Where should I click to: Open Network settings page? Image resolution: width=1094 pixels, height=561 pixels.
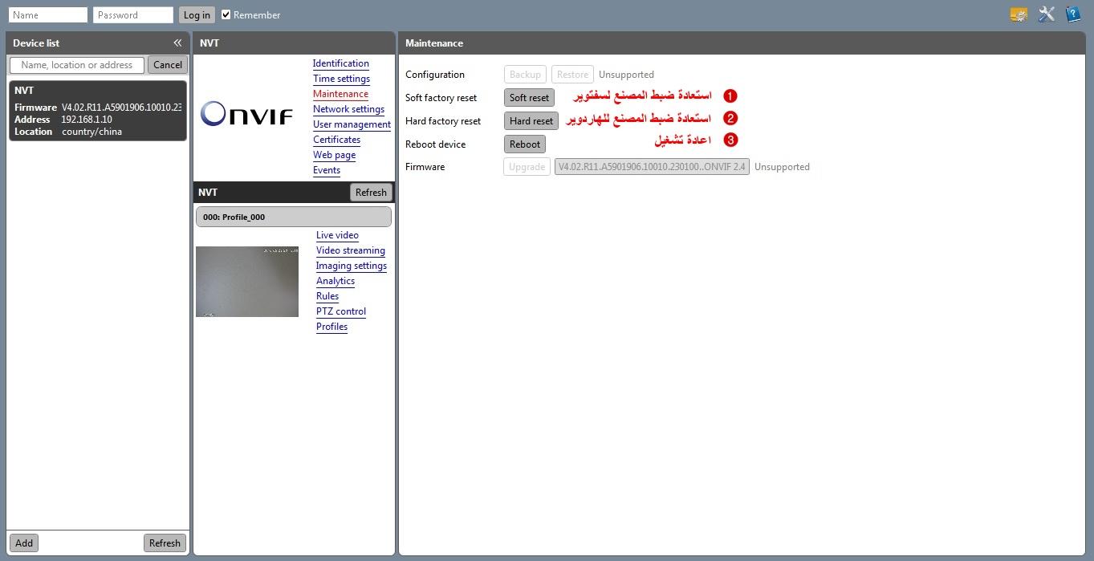pyautogui.click(x=348, y=109)
